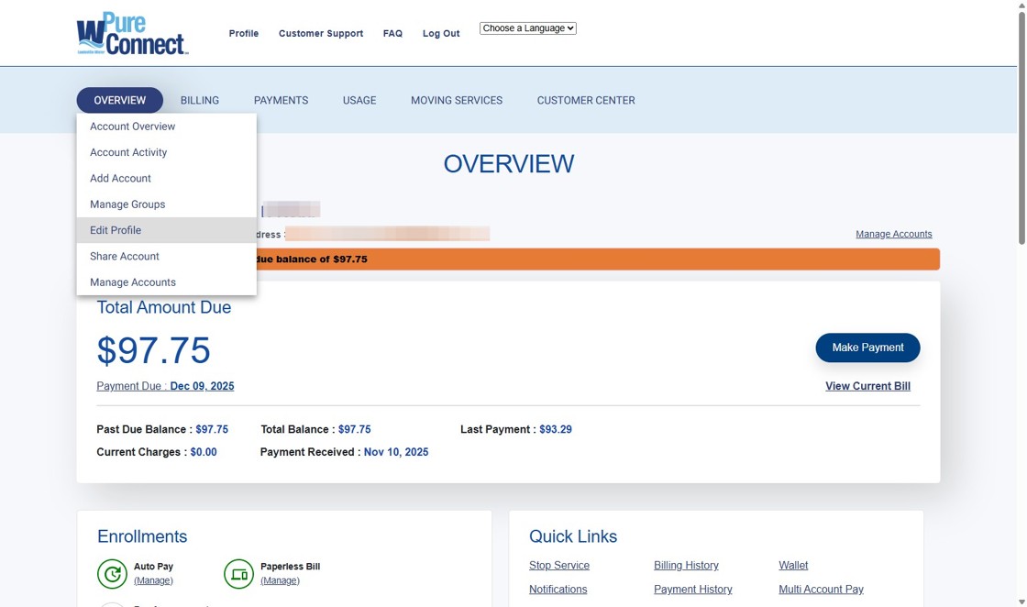Open Customer Support in the header
Viewport: 1027px width, 607px height.
coord(321,33)
